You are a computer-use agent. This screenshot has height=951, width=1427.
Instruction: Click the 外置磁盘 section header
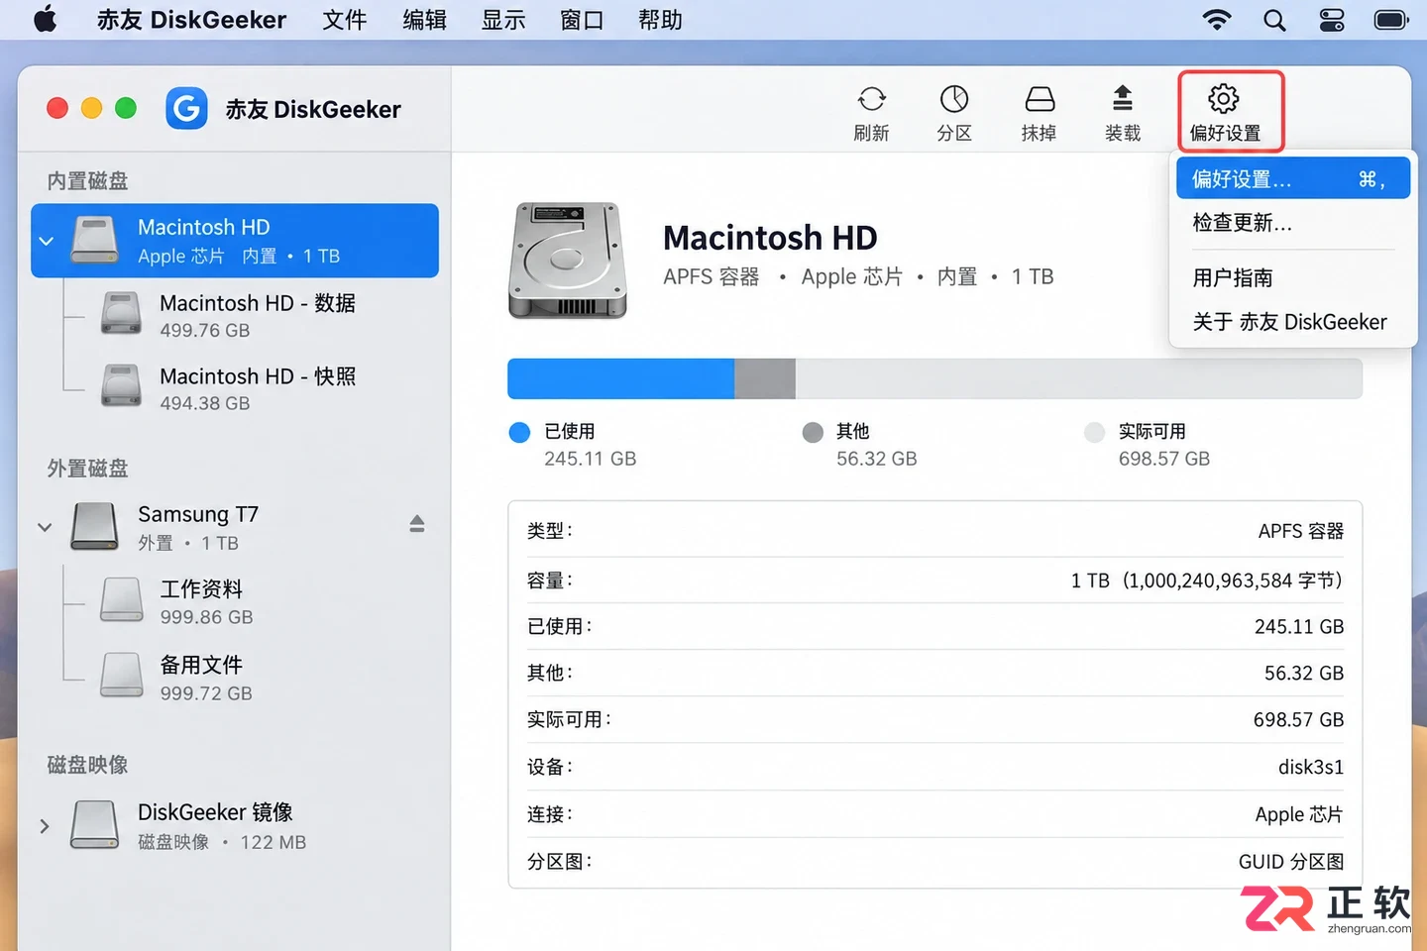point(88,469)
